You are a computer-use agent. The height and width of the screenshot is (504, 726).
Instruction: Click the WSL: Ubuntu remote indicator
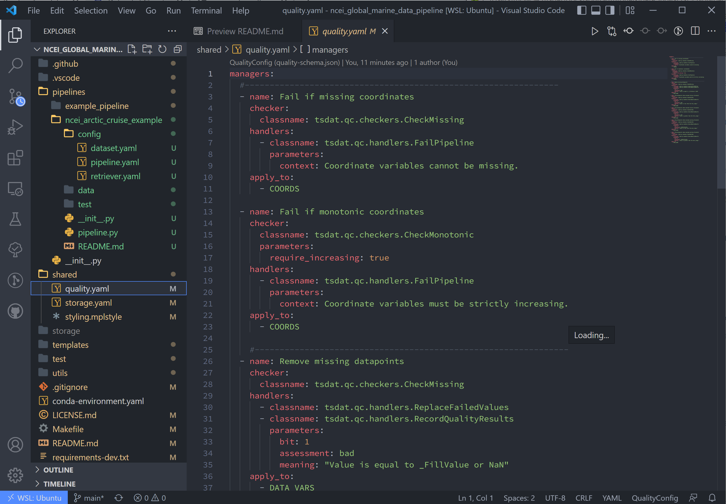coord(34,498)
